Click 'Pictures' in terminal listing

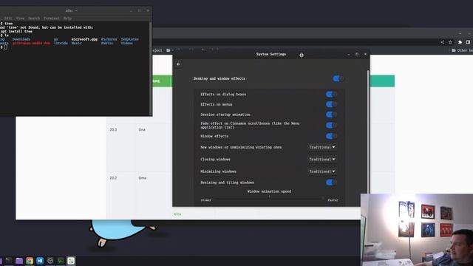[x=109, y=39]
